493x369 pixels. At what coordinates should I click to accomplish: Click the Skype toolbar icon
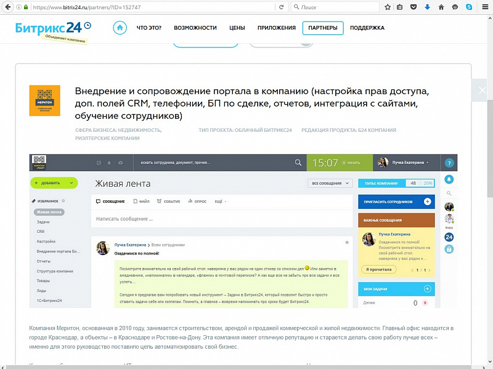[469, 7]
